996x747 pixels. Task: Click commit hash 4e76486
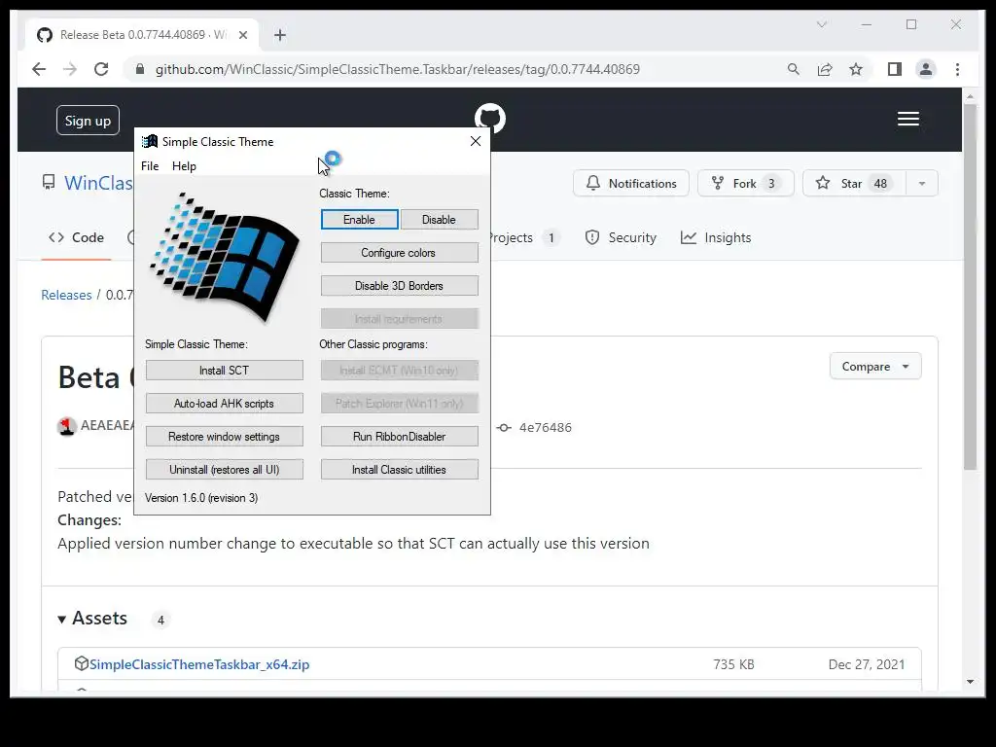545,428
